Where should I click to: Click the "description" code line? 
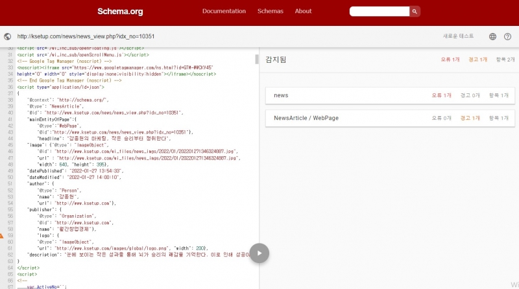138,255
